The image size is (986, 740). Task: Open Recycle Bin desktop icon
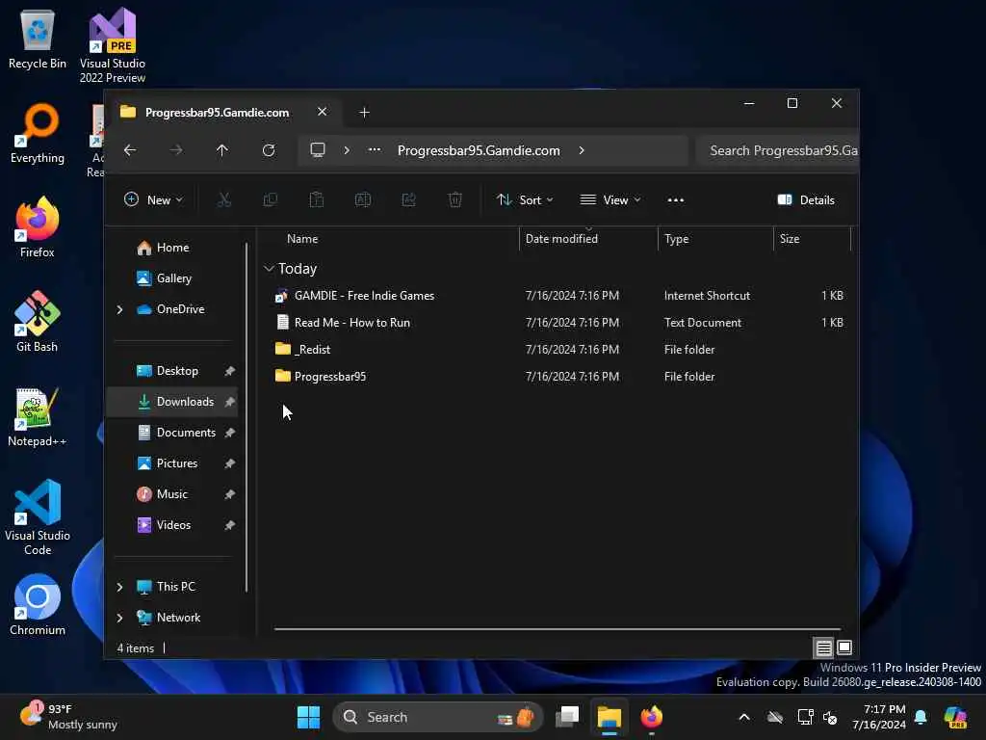[x=38, y=40]
